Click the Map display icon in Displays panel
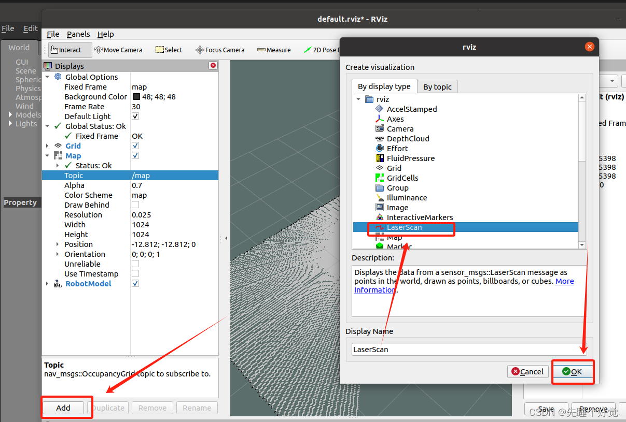The height and width of the screenshot is (422, 626). pos(58,155)
